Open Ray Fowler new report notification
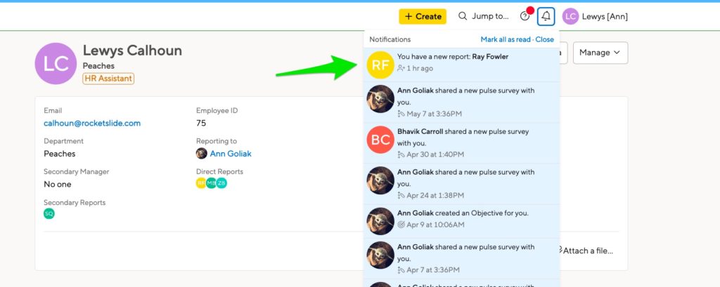 tap(461, 65)
